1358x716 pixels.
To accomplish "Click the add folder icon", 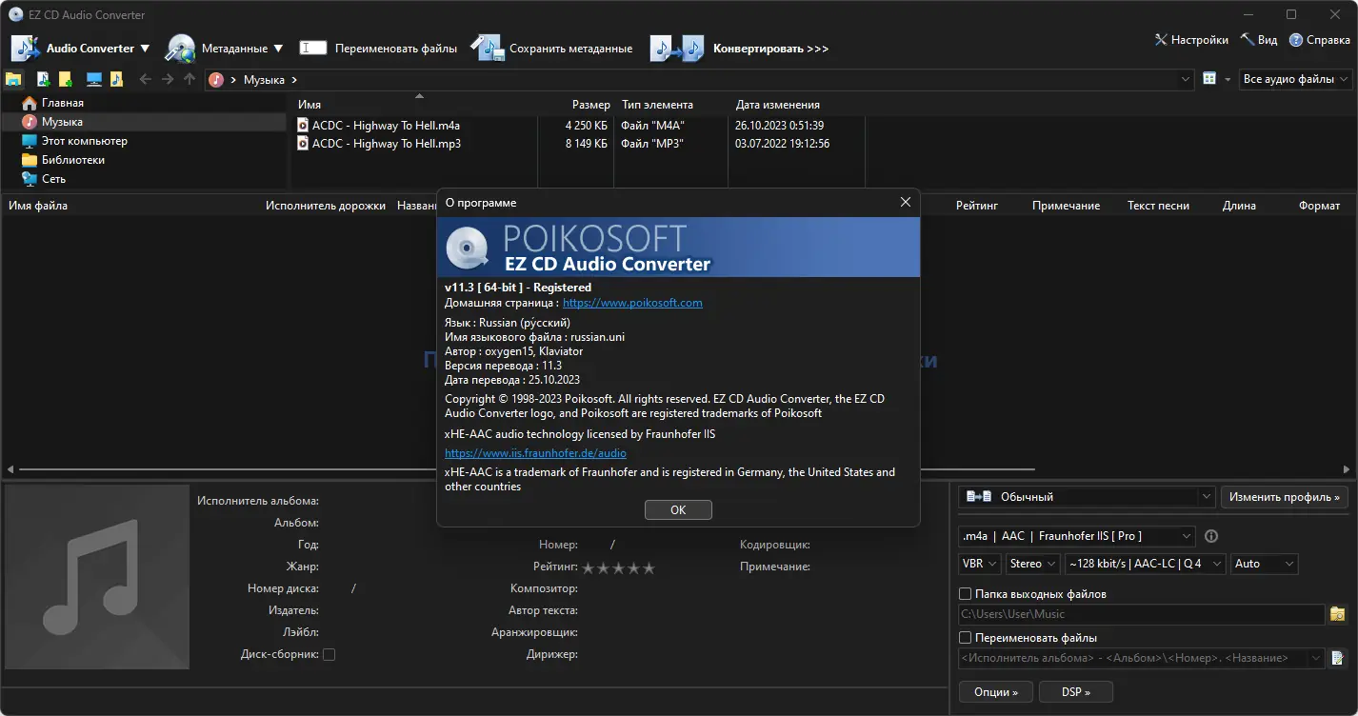I will click(x=65, y=79).
